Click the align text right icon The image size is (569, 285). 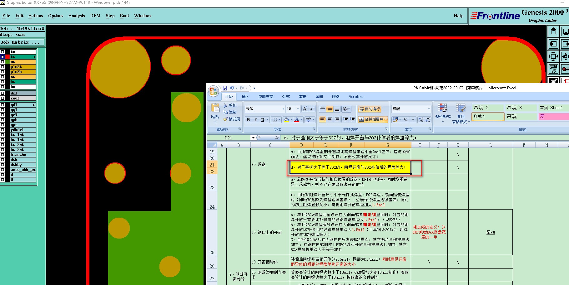click(337, 119)
